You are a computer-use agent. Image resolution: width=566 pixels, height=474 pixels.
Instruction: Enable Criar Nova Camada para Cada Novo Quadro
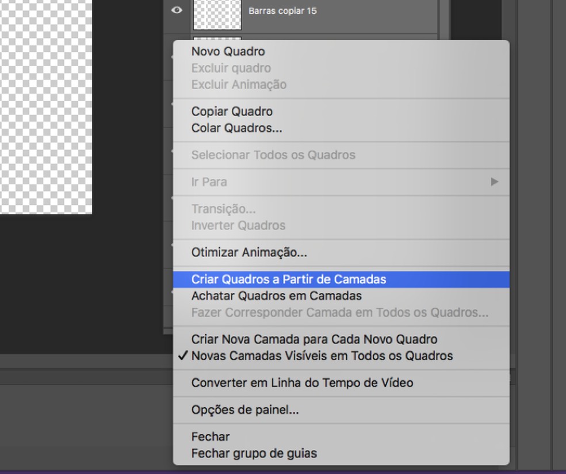(x=341, y=339)
